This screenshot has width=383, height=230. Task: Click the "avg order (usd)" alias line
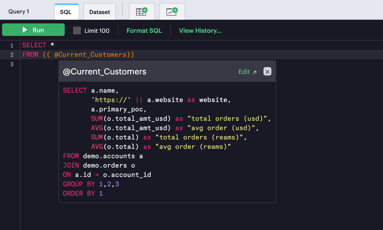click(x=175, y=128)
